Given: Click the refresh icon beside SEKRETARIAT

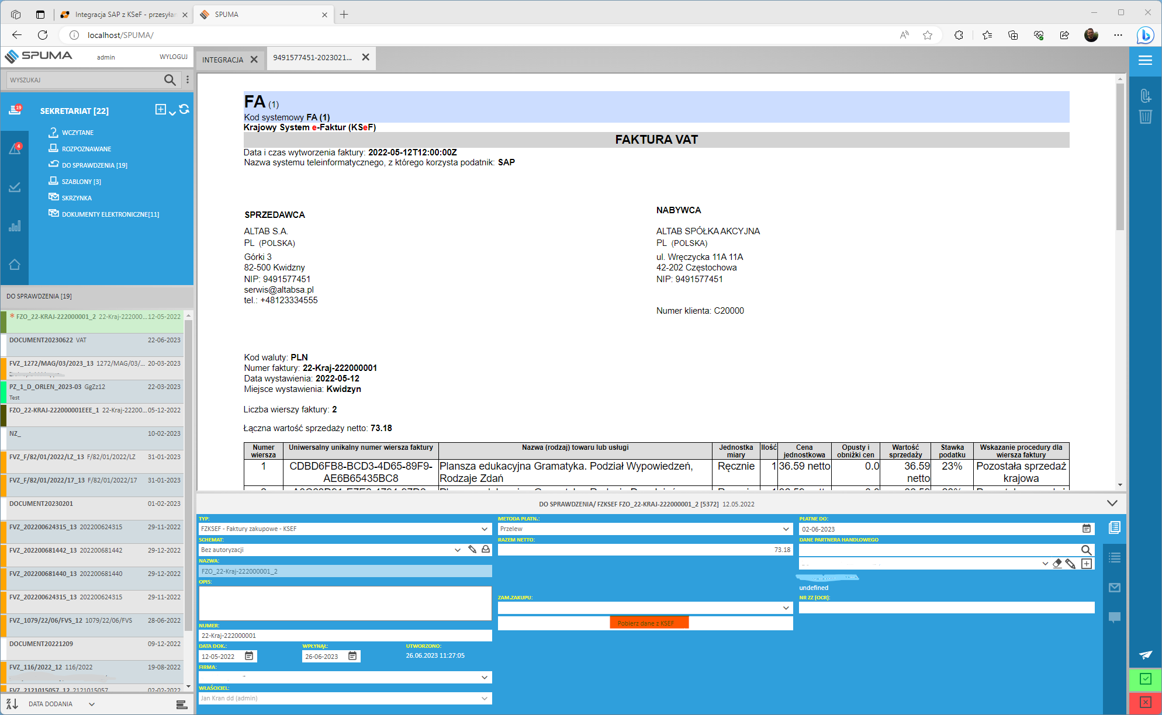Looking at the screenshot, I should [x=184, y=109].
